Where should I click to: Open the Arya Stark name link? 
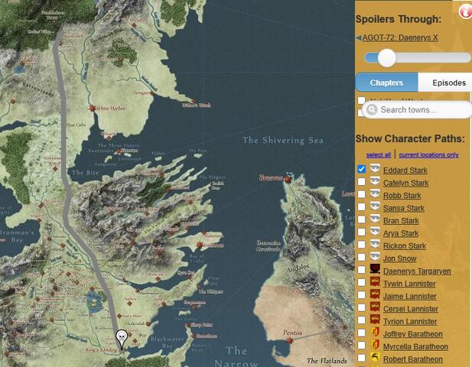pyautogui.click(x=401, y=233)
